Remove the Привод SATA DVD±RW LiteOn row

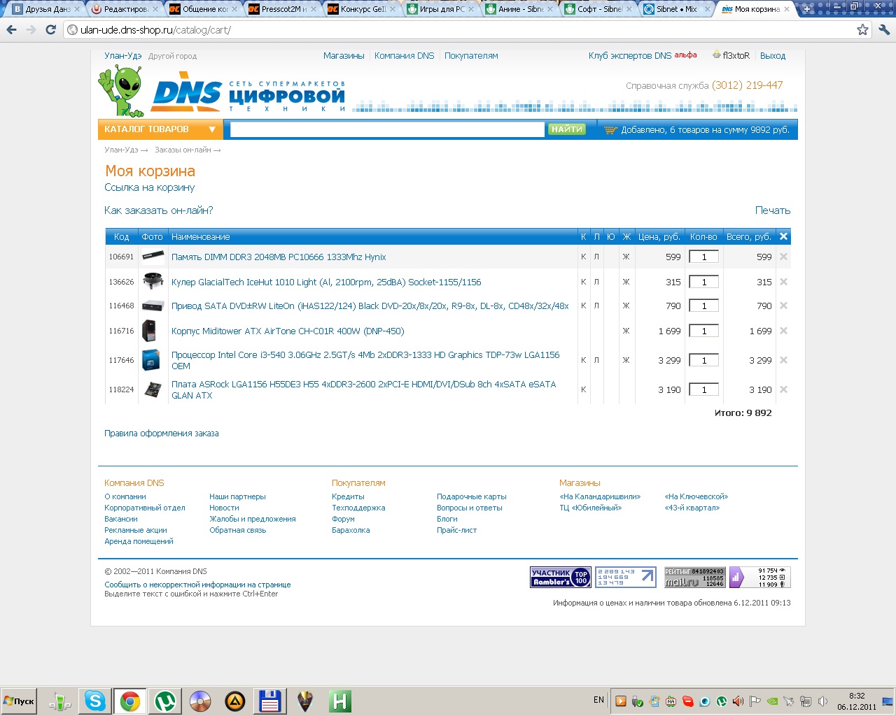pos(783,306)
